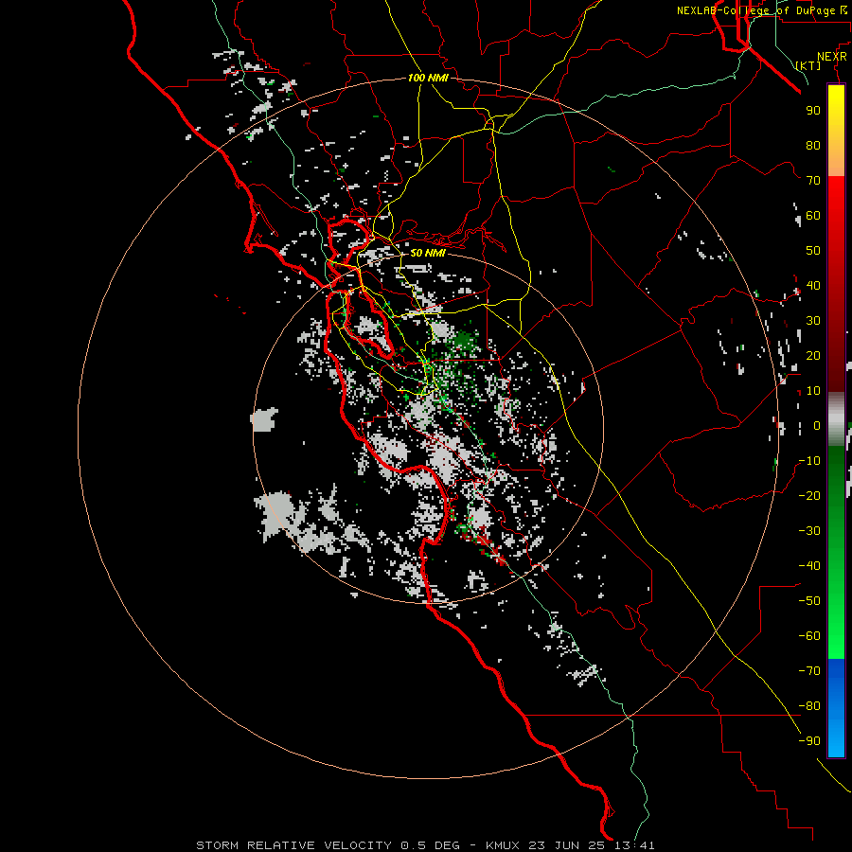Click the positive "40" scale tick label
Image resolution: width=852 pixels, height=852 pixels.
(813, 285)
